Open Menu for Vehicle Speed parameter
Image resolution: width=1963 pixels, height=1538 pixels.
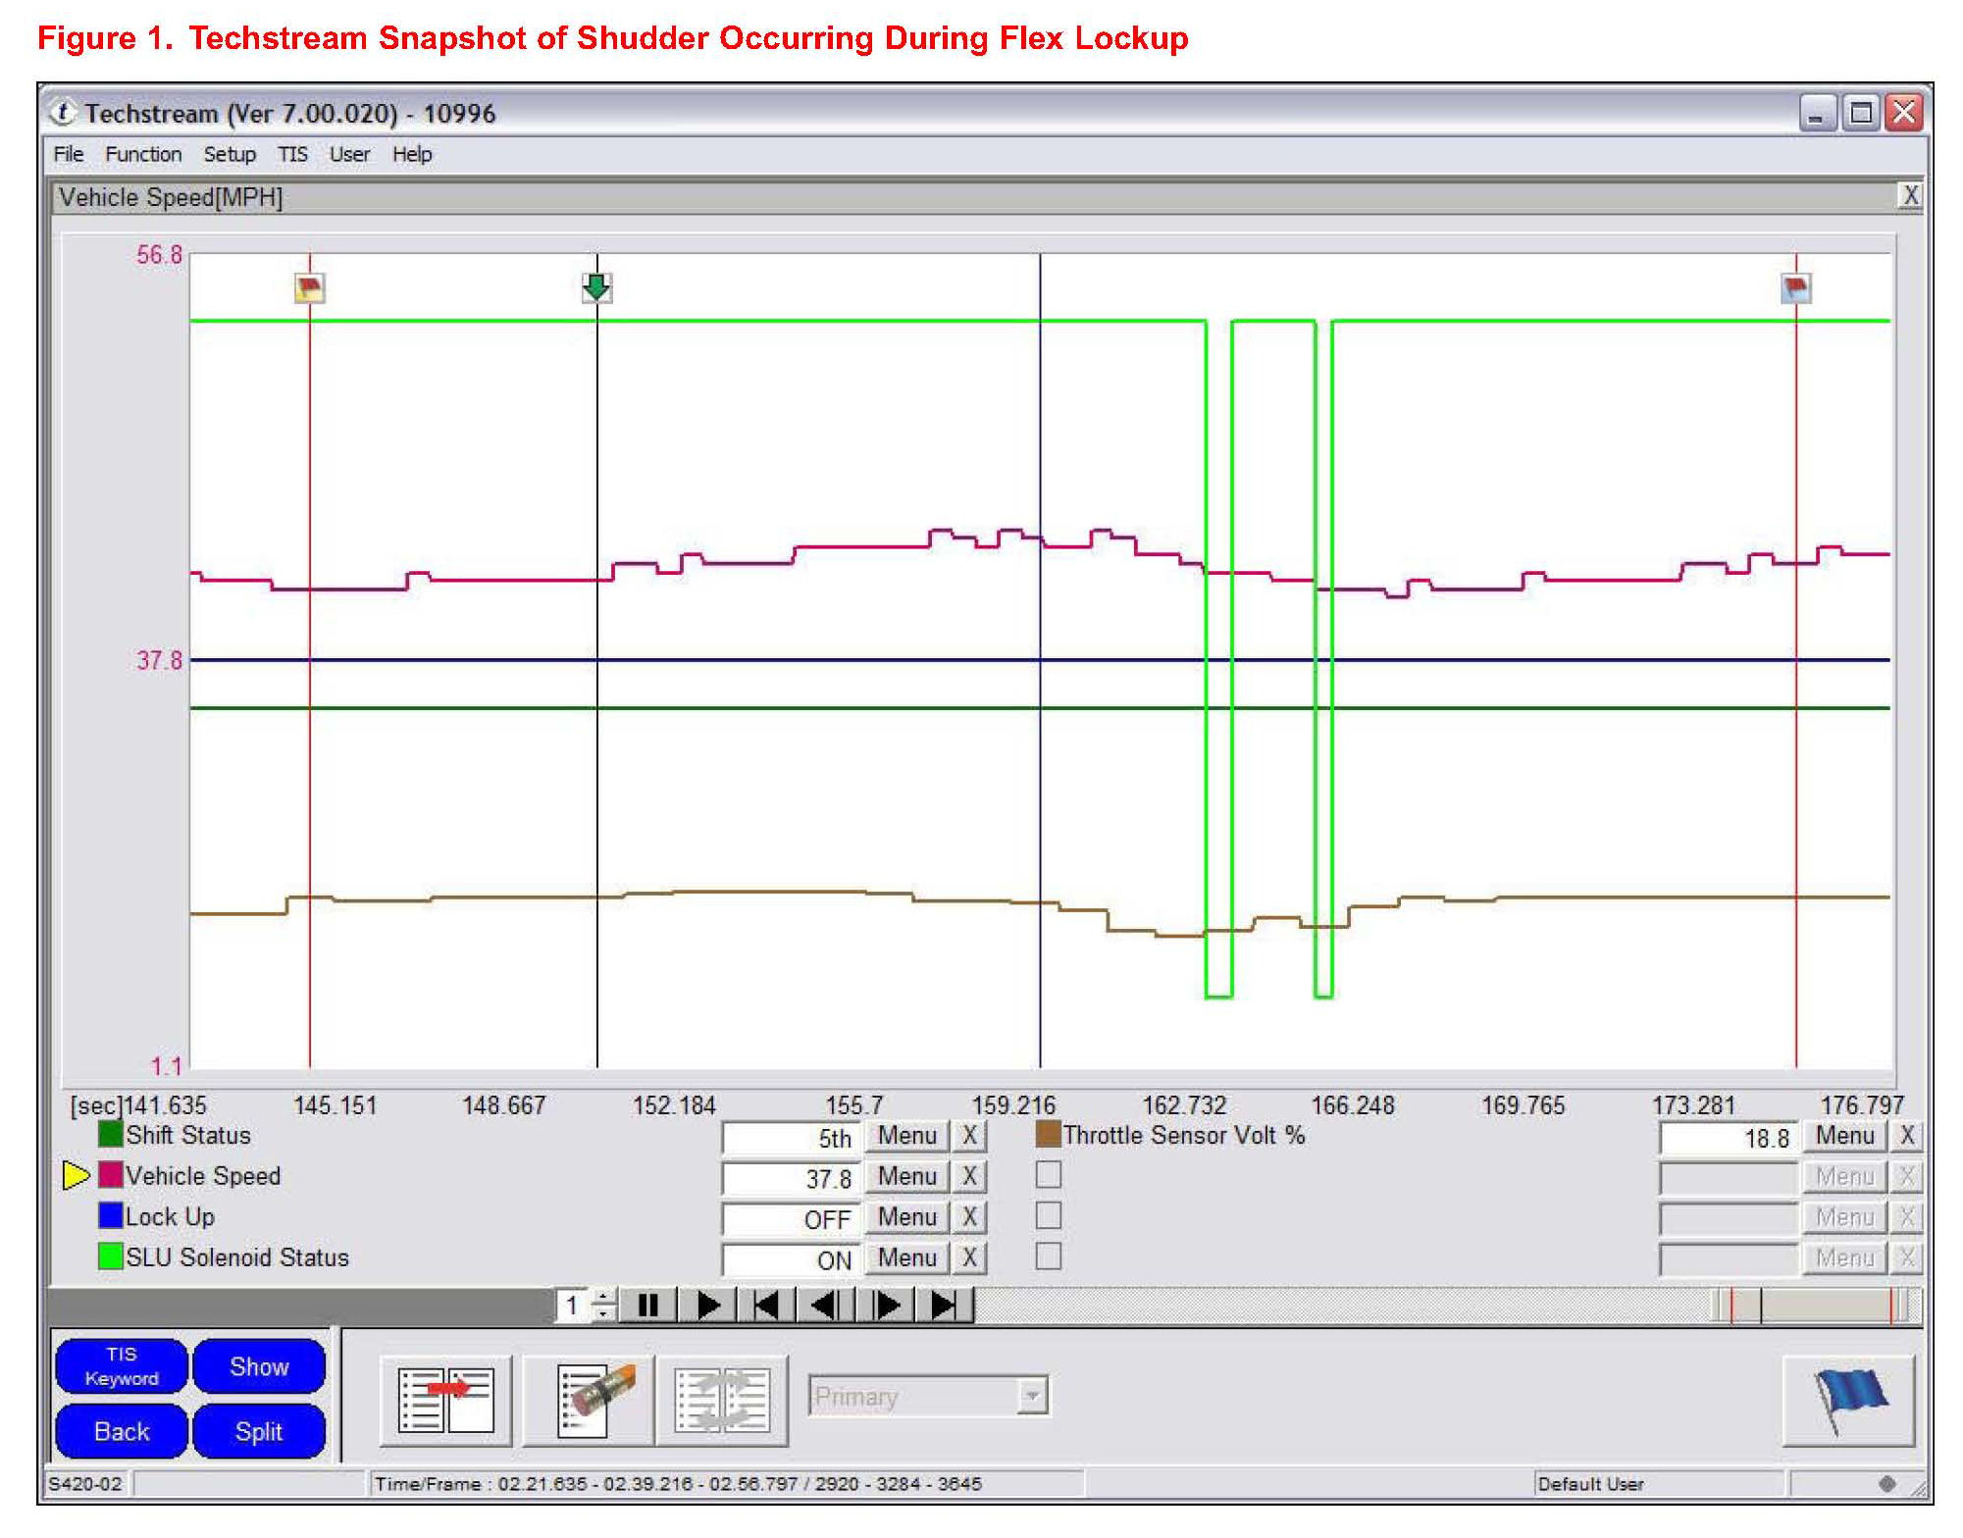[906, 1176]
